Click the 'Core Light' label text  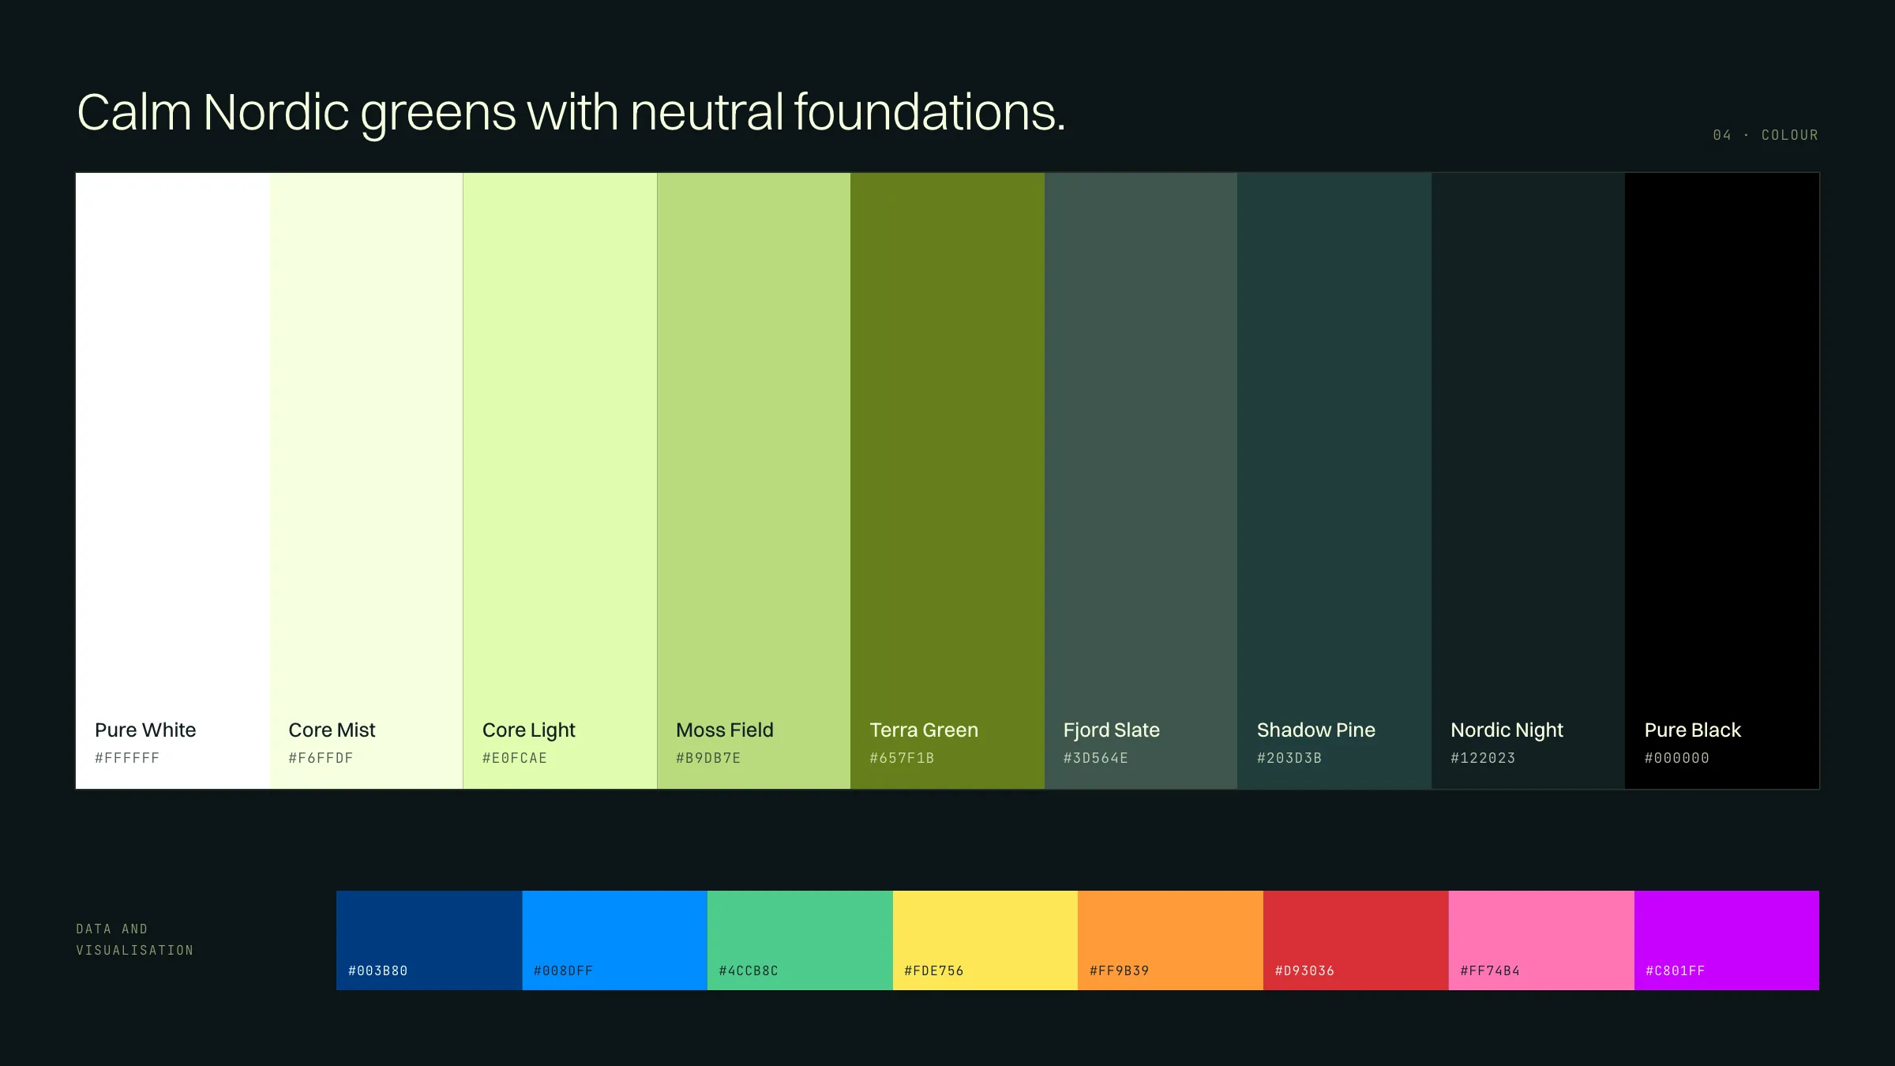pyautogui.click(x=529, y=731)
